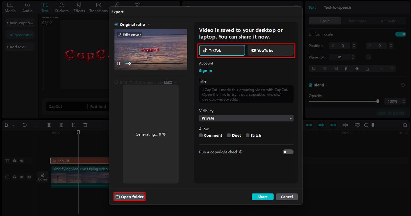Screen dimensions: 411x216
Task: Enable the Stitch checkbox
Action: click(x=248, y=135)
